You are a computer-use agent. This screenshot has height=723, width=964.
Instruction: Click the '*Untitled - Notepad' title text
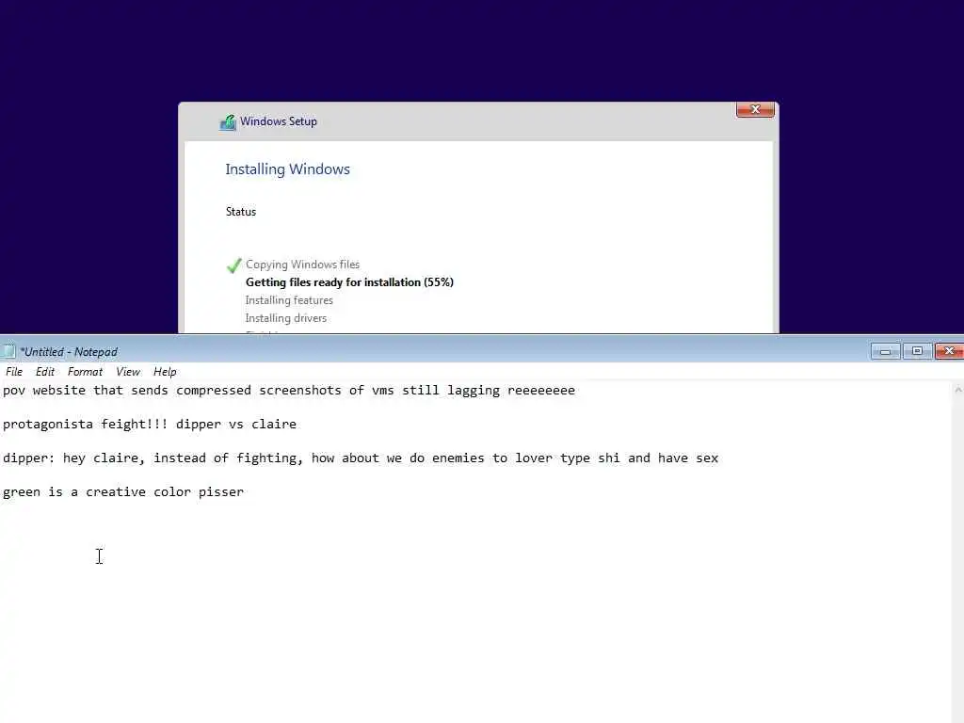coord(69,352)
